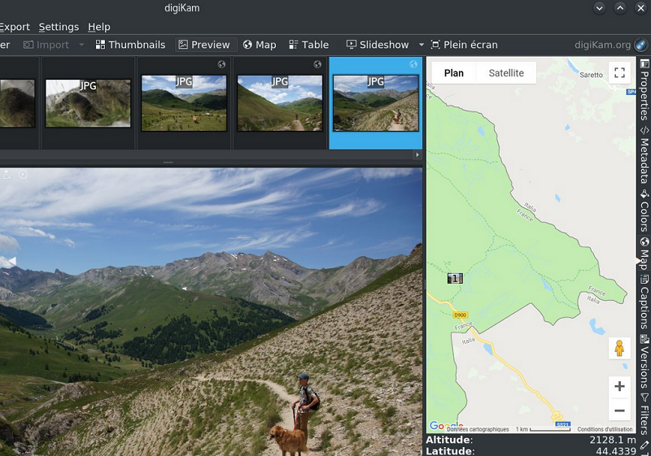Image resolution: width=651 pixels, height=456 pixels.
Task: Expand the Slideshow dropdown arrow
Action: click(422, 45)
